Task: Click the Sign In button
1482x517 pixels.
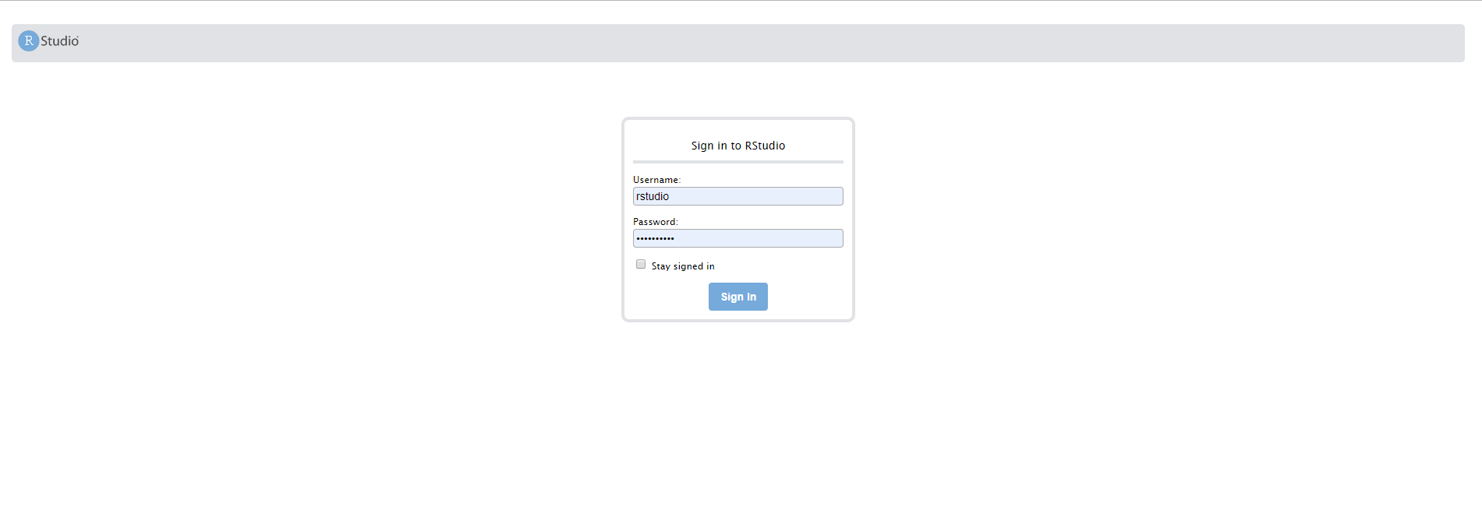Action: click(737, 297)
